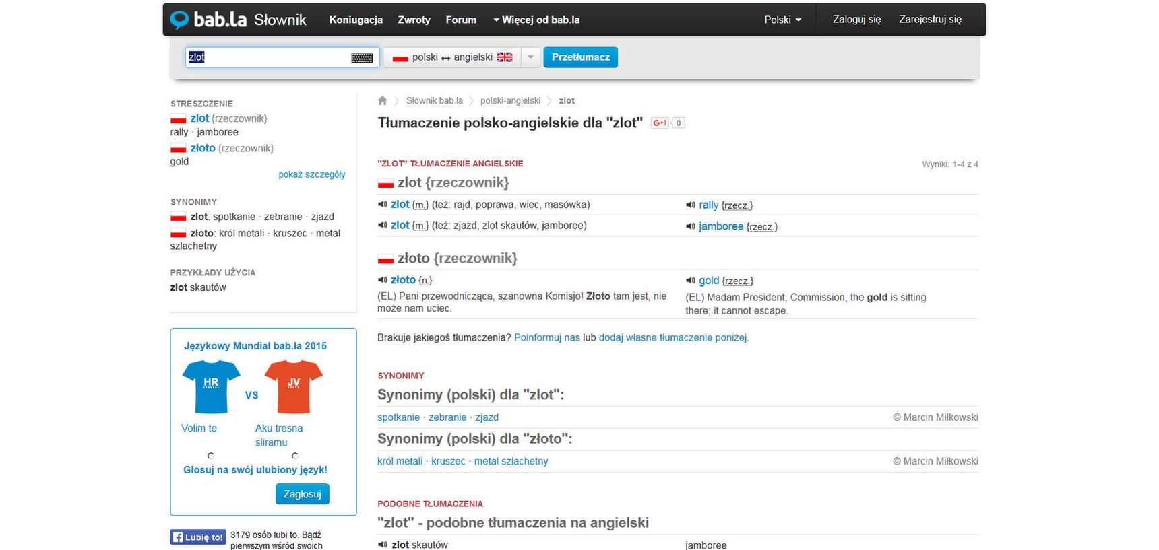Click 'złoto' link in sidebar summary
This screenshot has width=1159, height=550.
(203, 148)
